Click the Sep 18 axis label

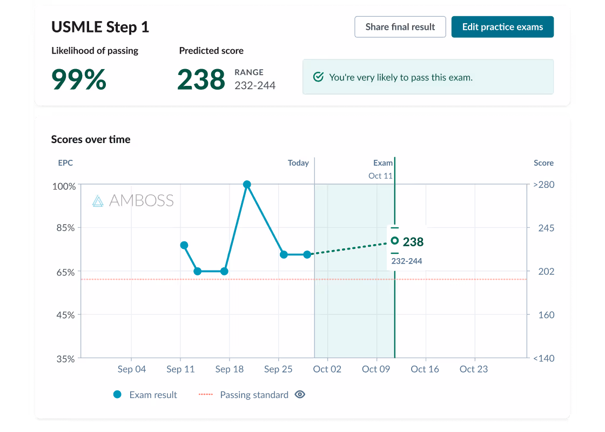pyautogui.click(x=230, y=369)
